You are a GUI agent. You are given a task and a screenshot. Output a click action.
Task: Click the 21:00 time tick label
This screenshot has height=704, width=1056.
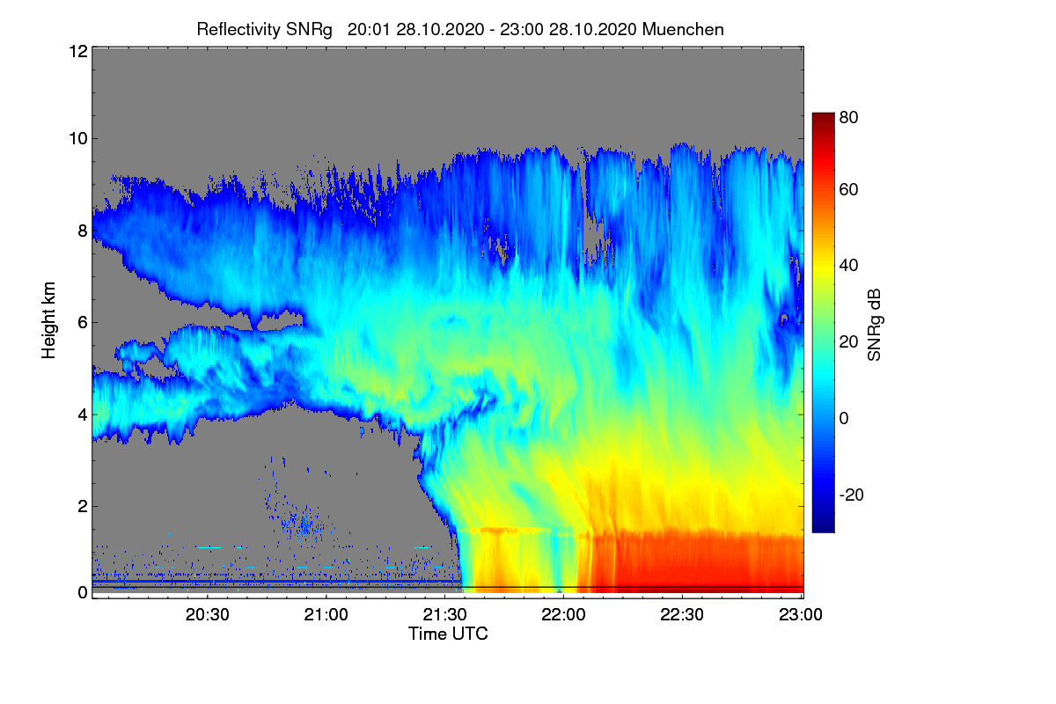tap(326, 615)
